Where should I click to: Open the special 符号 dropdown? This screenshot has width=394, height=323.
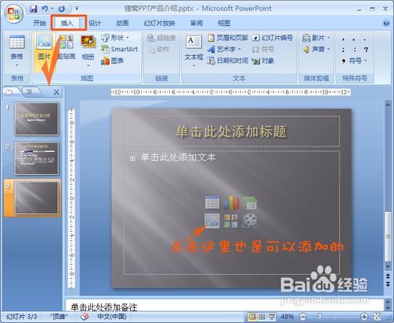click(355, 61)
